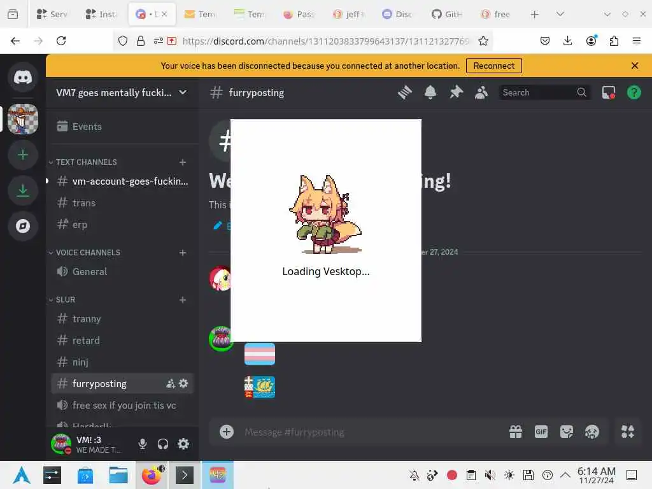This screenshot has width=652, height=489.
Task: Open Nitro gift icon in message bar
Action: [516, 432]
